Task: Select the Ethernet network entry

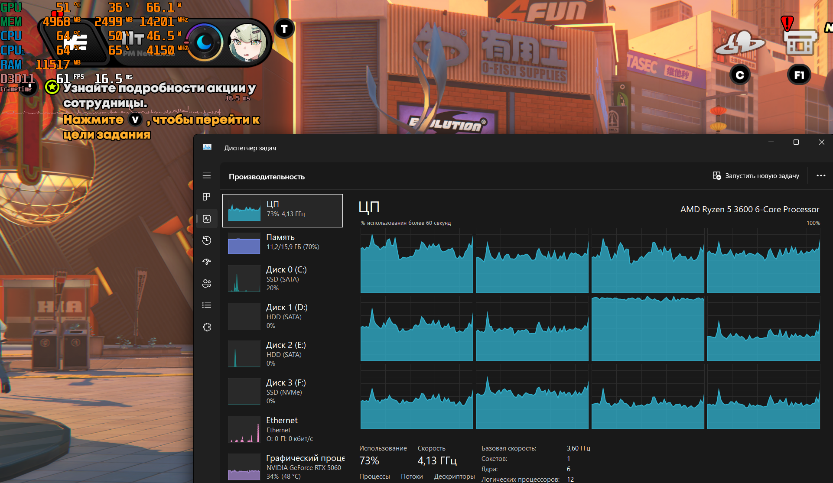Action: 283,429
